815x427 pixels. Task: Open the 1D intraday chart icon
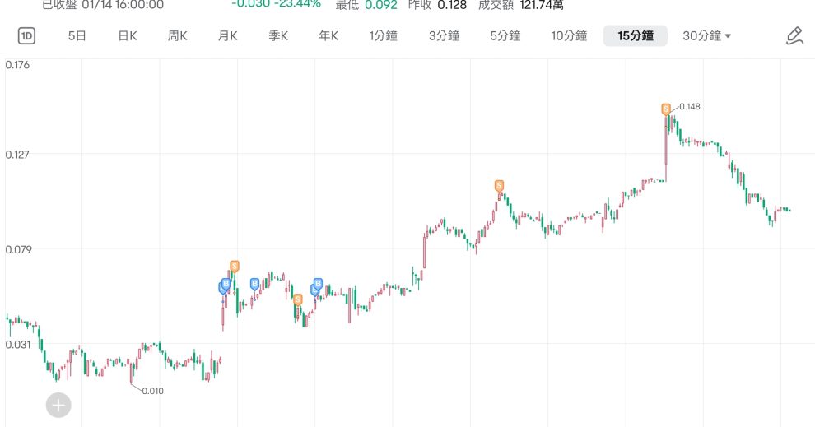(26, 36)
